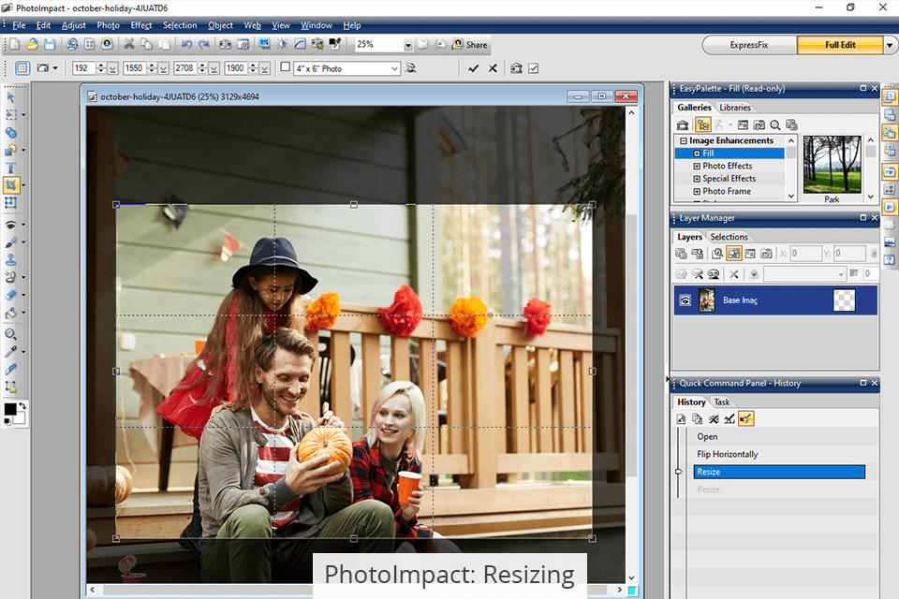Click the layer transparency checkerboard swatch
899x599 pixels.
click(844, 300)
